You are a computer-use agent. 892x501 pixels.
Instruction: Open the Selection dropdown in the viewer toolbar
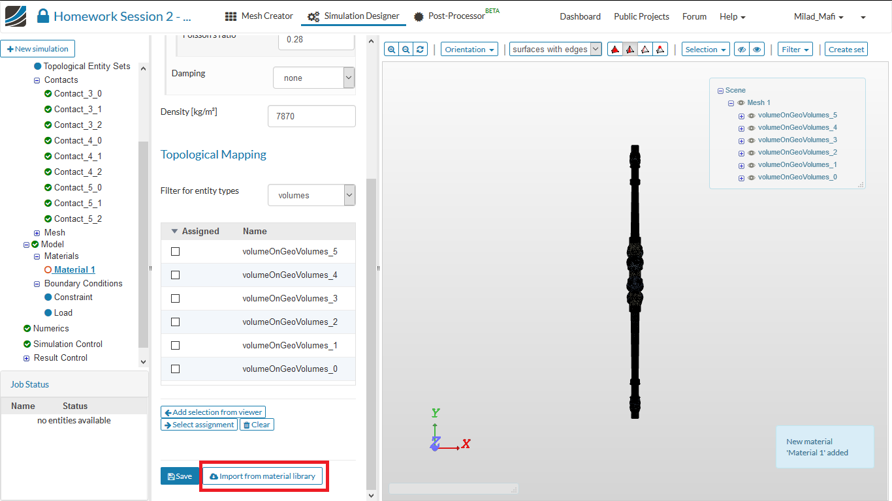[x=705, y=50]
